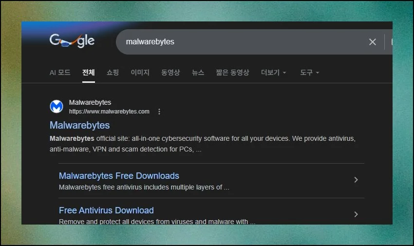Screen dimensions: 414x246
Task: Click the Google logo
Action: click(72, 41)
